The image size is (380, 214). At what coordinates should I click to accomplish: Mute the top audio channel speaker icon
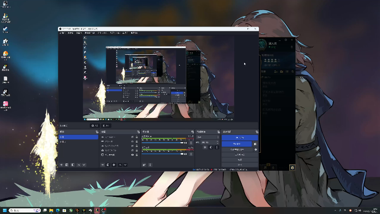click(x=186, y=143)
